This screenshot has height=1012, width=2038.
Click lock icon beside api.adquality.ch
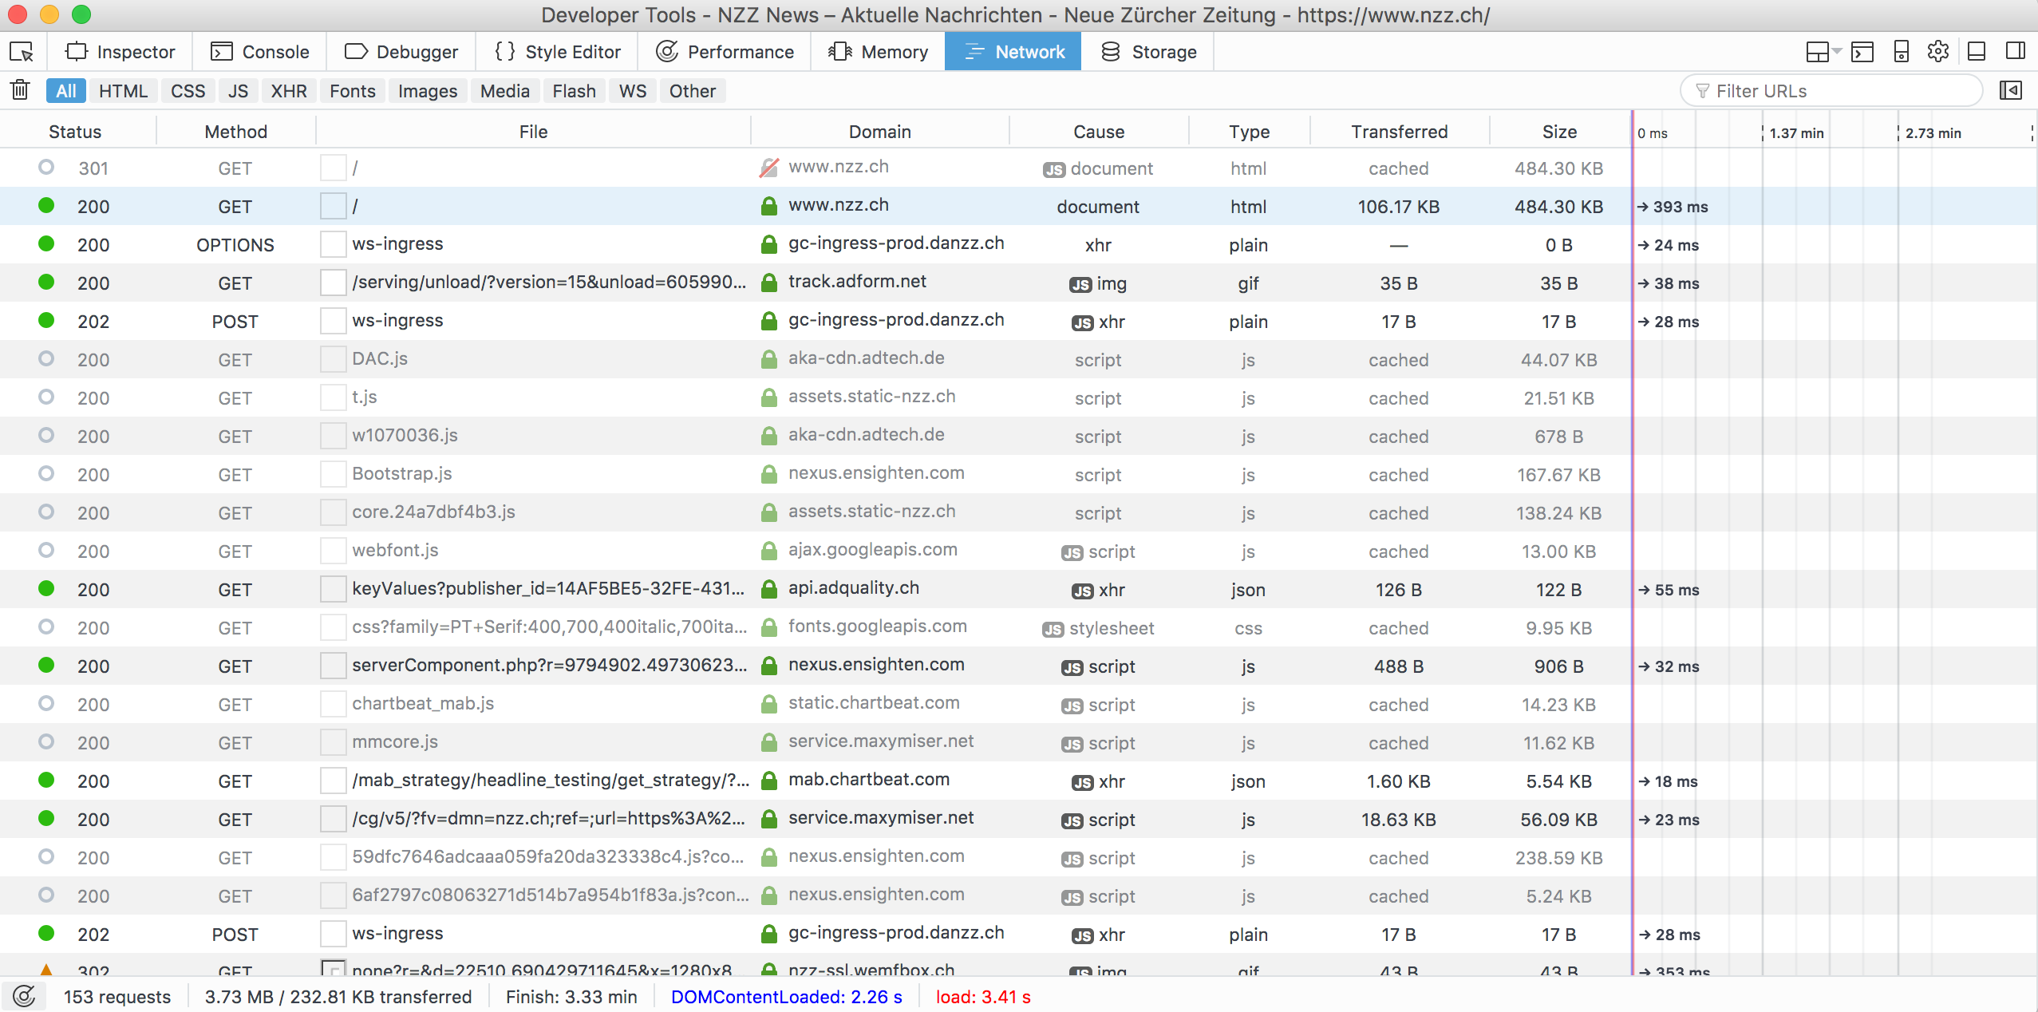click(768, 589)
